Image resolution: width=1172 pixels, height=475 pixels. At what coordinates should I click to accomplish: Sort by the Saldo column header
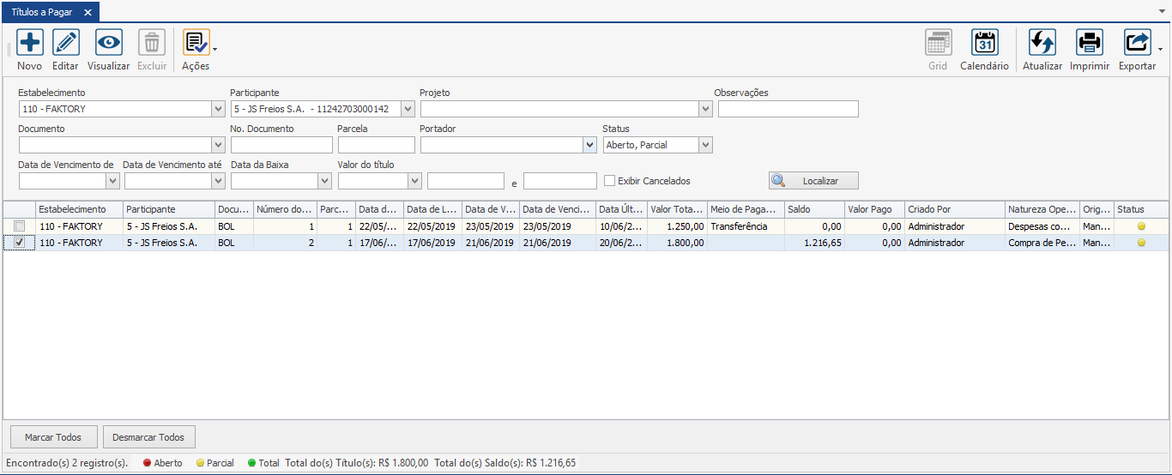(x=813, y=209)
